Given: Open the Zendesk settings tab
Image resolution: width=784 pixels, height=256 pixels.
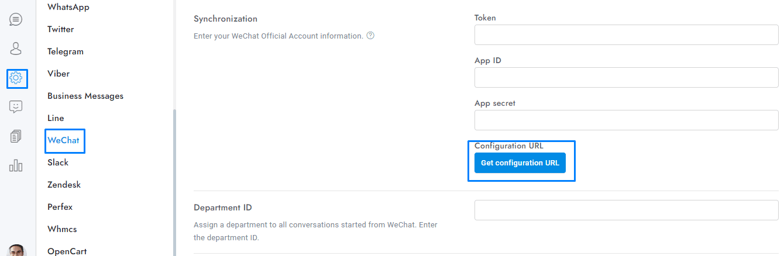Looking at the screenshot, I should point(64,185).
